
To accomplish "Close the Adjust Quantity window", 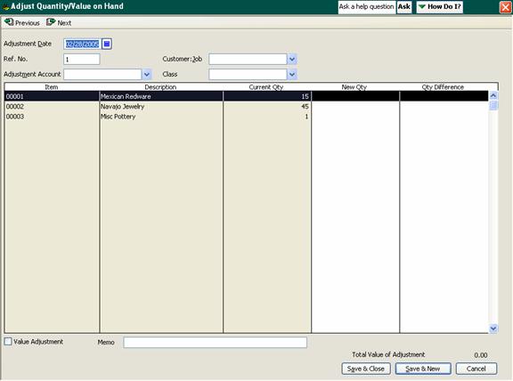I will (x=506, y=7).
